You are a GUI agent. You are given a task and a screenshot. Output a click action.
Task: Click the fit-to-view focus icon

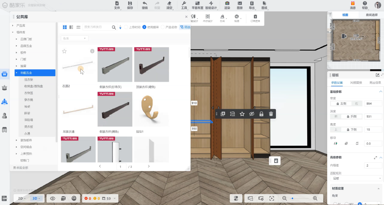(x=272, y=198)
